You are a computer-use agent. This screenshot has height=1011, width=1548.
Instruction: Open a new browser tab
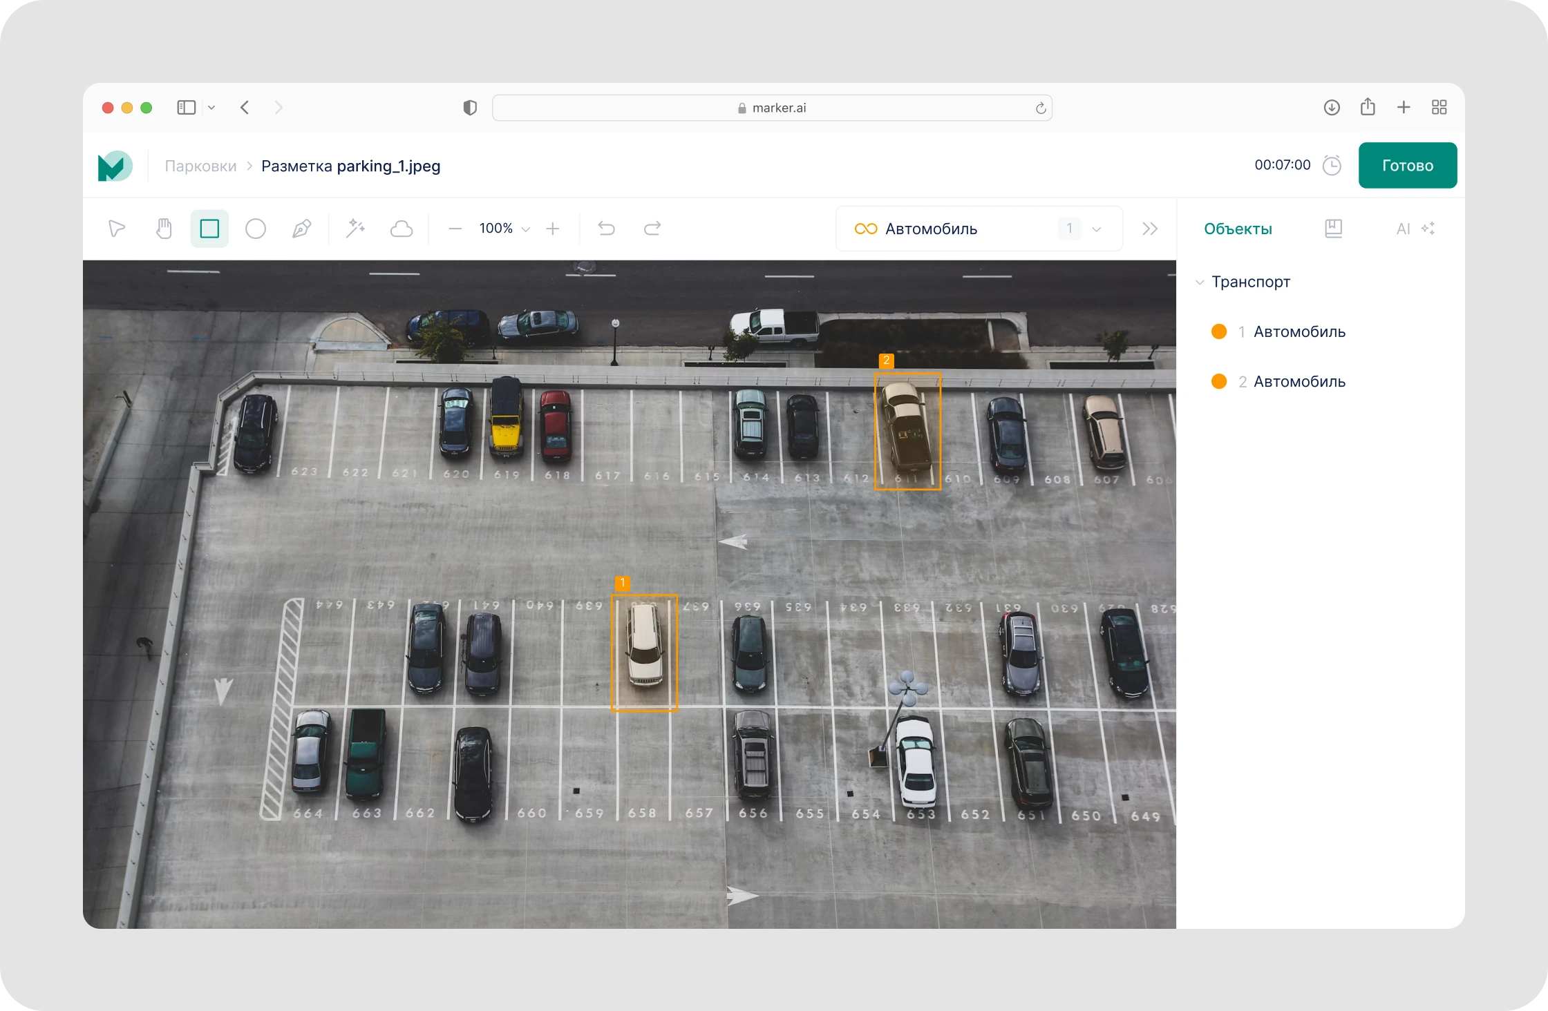point(1404,107)
